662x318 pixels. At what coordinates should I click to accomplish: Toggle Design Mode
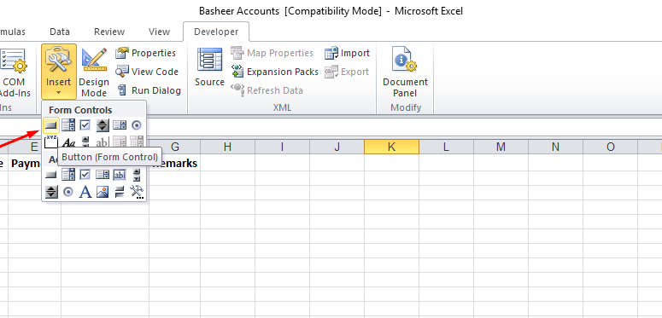(94, 71)
